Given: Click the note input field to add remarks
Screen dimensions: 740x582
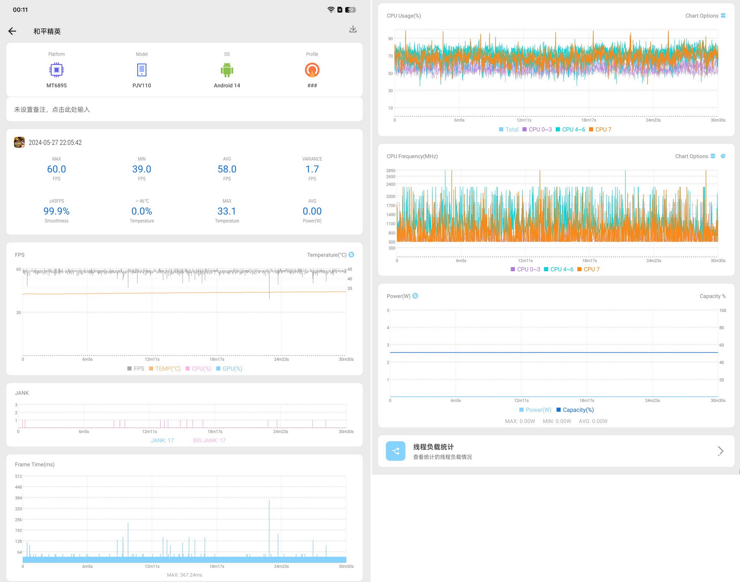Looking at the screenshot, I should pyautogui.click(x=184, y=109).
